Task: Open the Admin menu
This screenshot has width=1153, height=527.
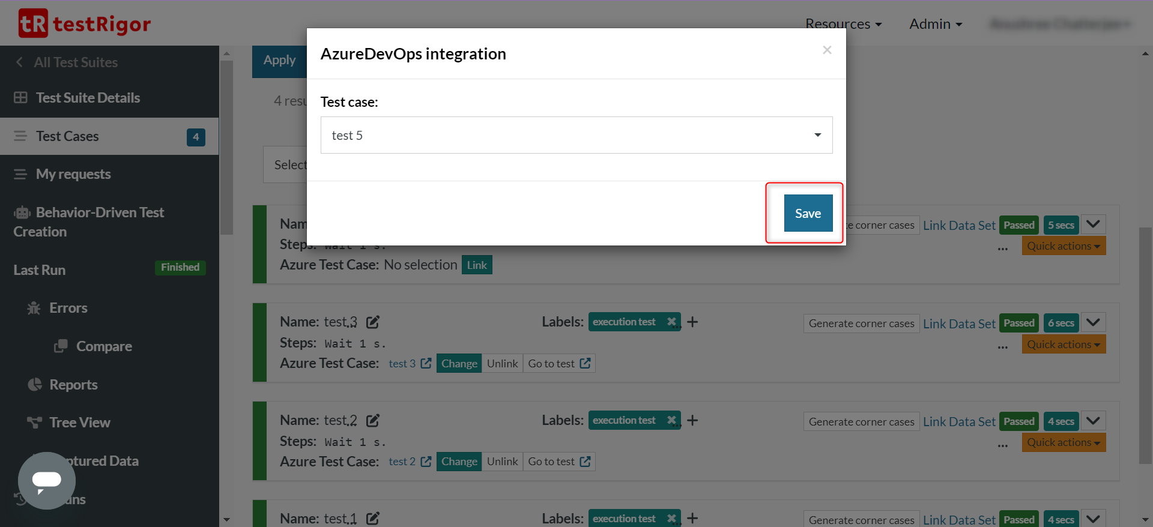Action: point(935,24)
